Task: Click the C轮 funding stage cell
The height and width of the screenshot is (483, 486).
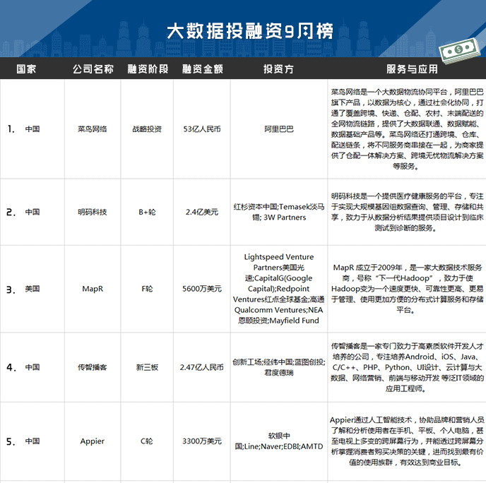Action: pos(147,441)
